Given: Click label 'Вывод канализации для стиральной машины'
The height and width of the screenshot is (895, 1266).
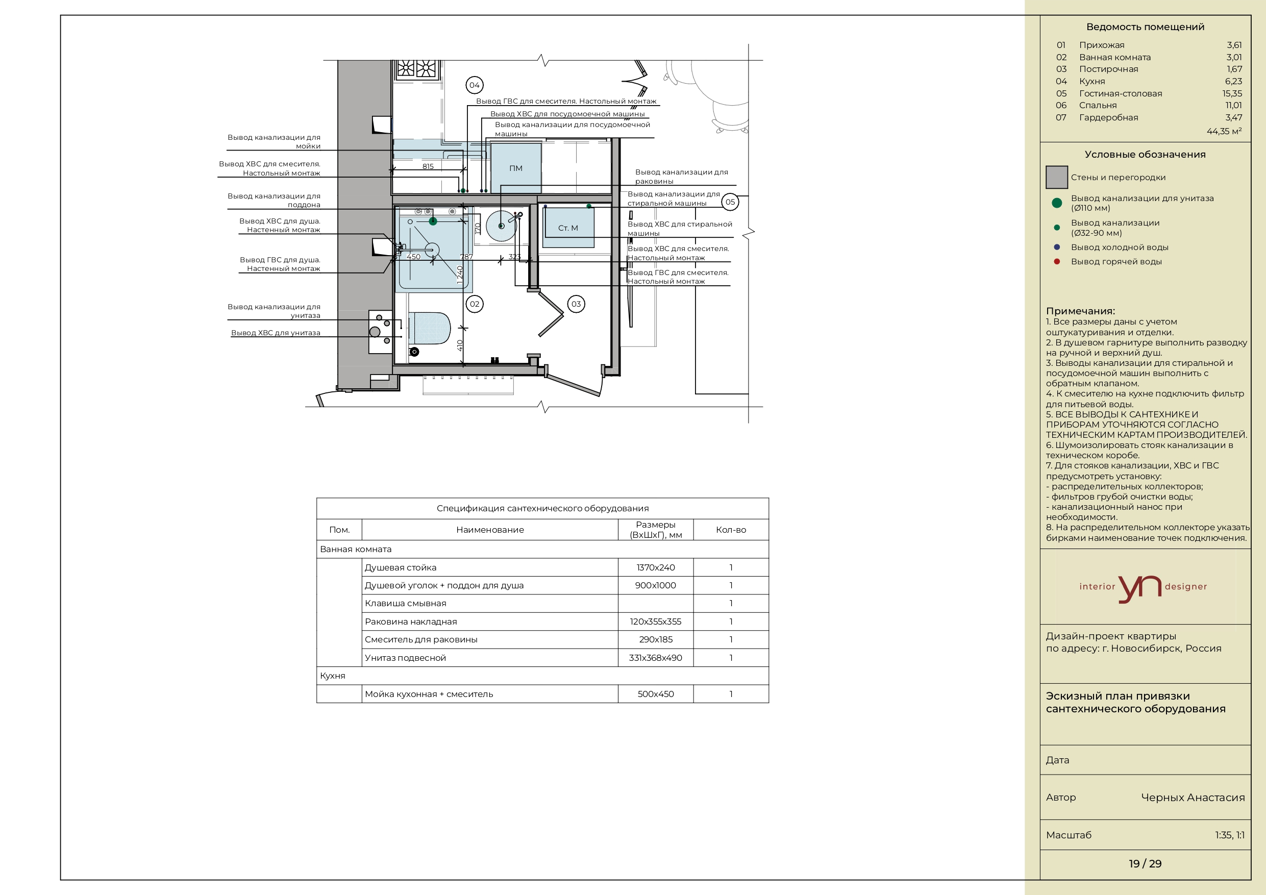Looking at the screenshot, I should pyautogui.click(x=674, y=198).
